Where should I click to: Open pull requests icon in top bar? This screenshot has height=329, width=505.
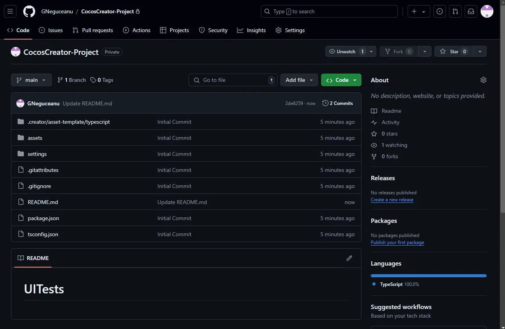[455, 11]
